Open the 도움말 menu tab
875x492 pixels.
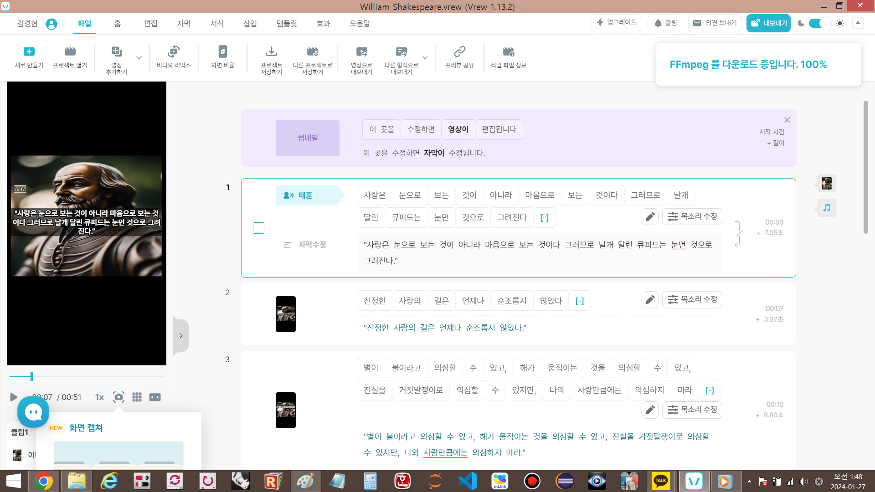(360, 24)
